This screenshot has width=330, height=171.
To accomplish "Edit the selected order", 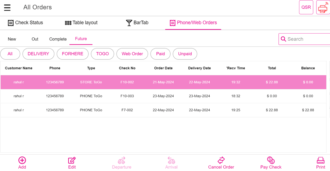I will point(72,163).
